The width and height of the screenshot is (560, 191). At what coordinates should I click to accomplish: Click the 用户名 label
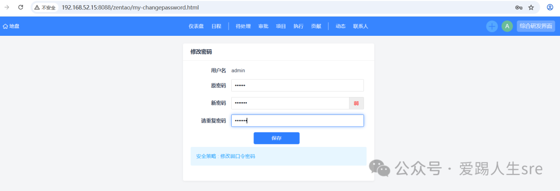[x=218, y=71]
